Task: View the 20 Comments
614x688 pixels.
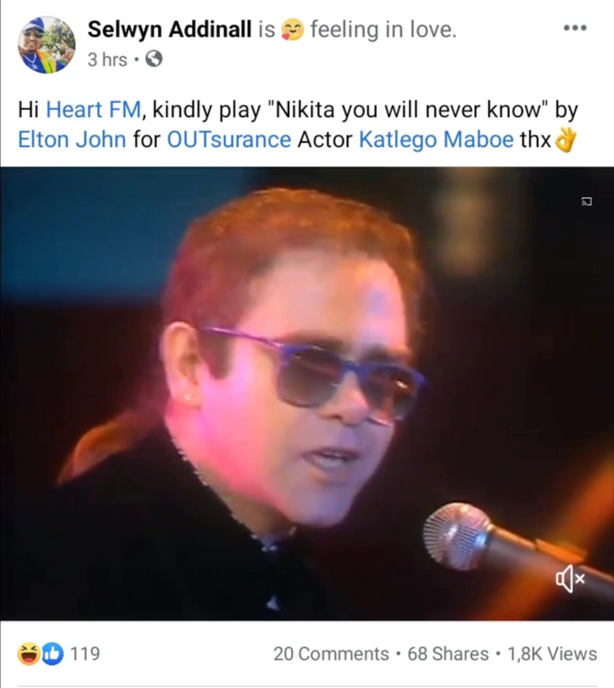Action: 332,654
